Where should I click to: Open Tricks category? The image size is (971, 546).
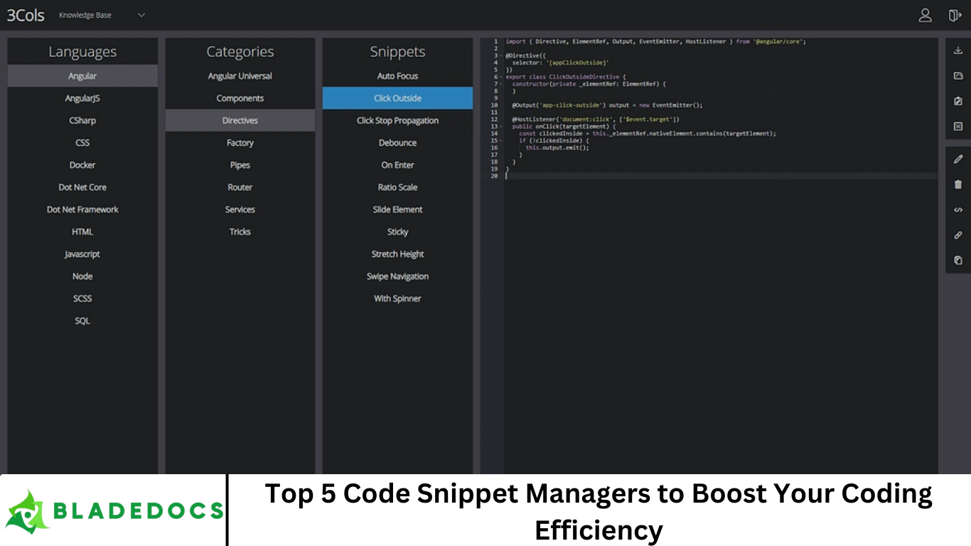click(x=240, y=232)
